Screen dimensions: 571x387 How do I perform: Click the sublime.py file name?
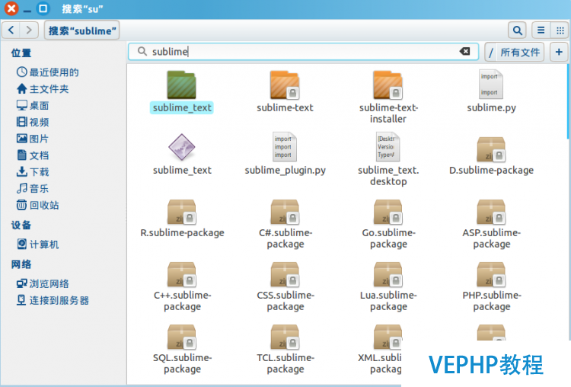point(491,107)
